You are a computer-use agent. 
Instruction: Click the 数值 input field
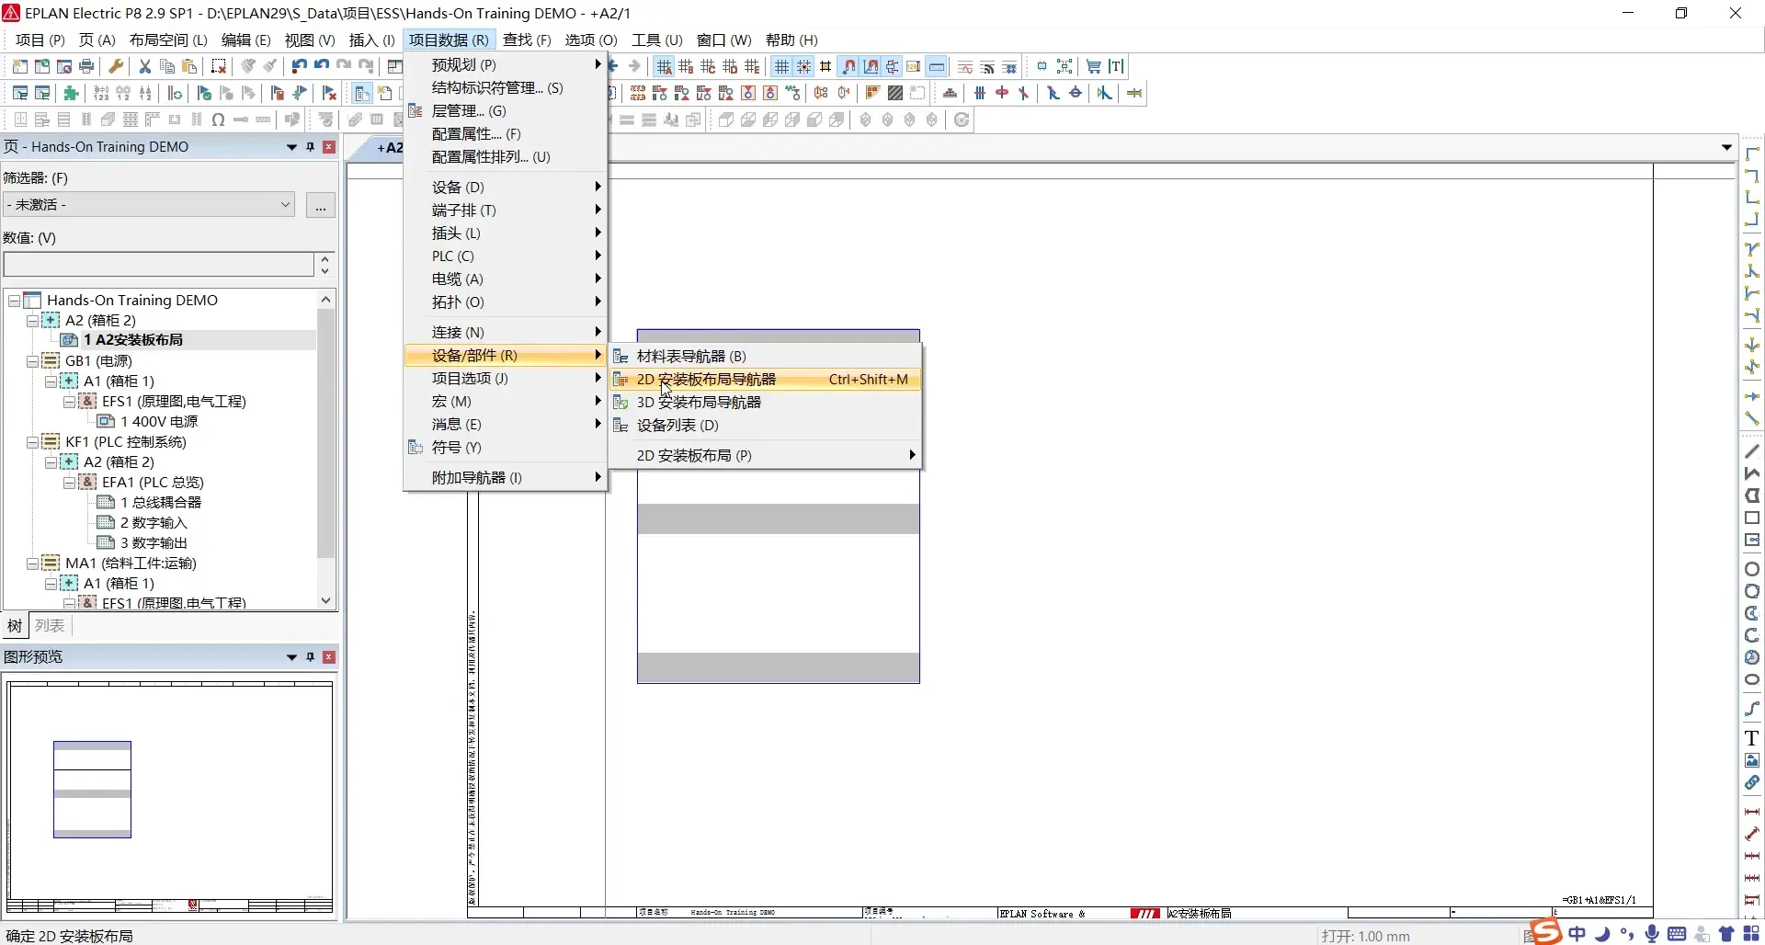[159, 265]
